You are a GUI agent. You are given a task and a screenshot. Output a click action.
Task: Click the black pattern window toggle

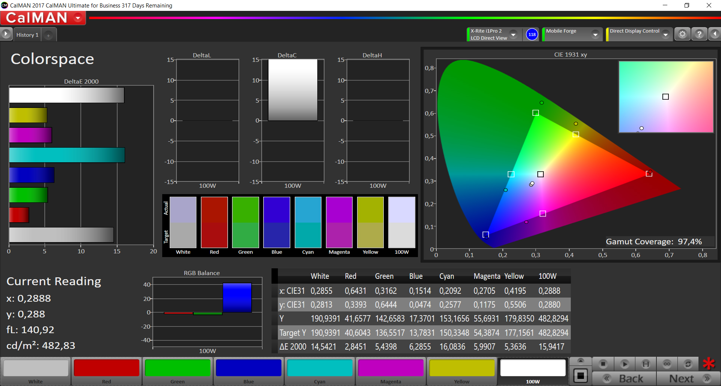pos(581,376)
